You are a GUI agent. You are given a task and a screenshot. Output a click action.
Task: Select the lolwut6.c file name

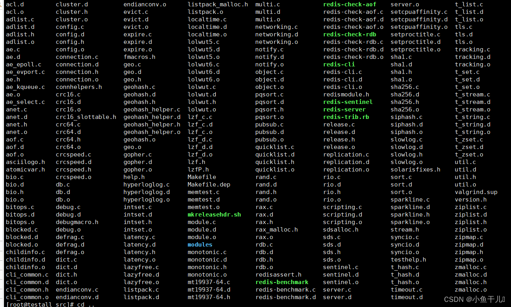pyautogui.click(x=203, y=64)
